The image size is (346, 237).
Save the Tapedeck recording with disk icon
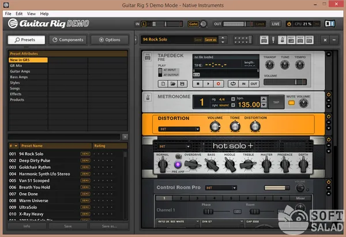coord(182,84)
